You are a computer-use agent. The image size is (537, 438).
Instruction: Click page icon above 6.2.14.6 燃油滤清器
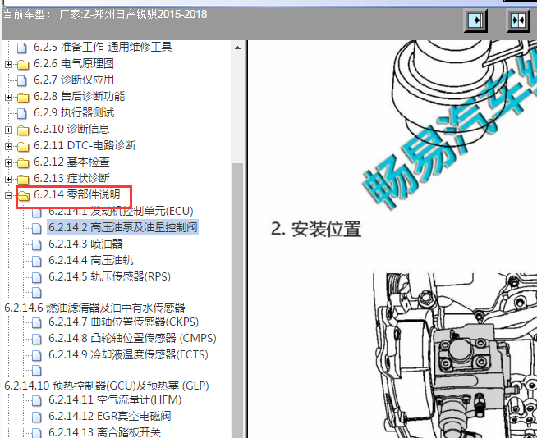click(37, 293)
